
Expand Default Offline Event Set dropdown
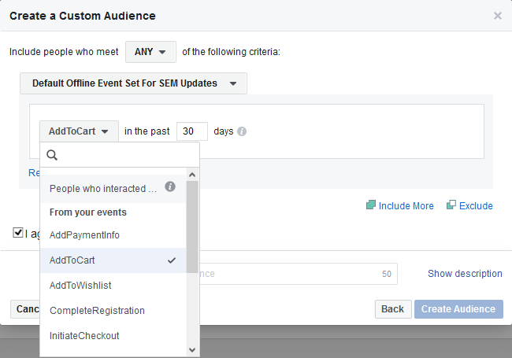(x=134, y=83)
